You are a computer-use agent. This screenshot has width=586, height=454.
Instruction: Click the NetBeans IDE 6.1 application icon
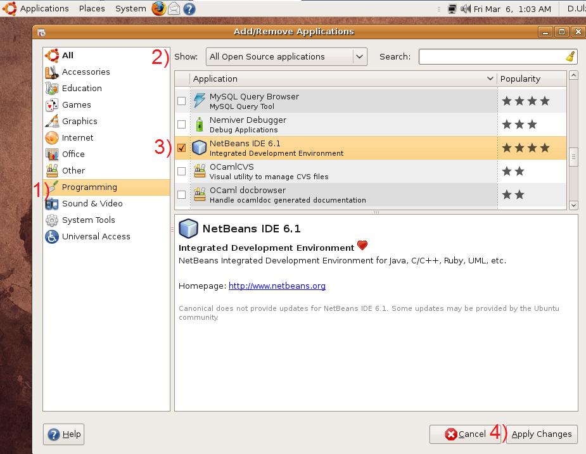(x=200, y=148)
